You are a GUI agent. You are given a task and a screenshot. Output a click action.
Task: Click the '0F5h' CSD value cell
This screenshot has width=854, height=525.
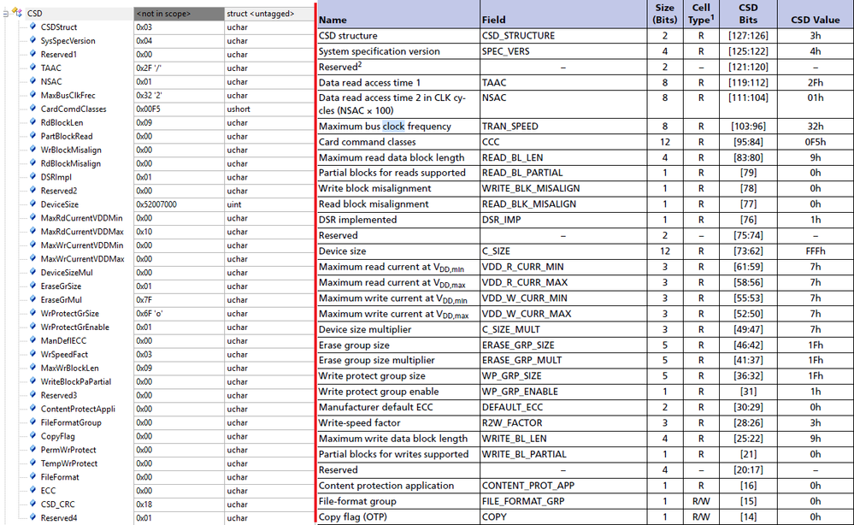[816, 142]
